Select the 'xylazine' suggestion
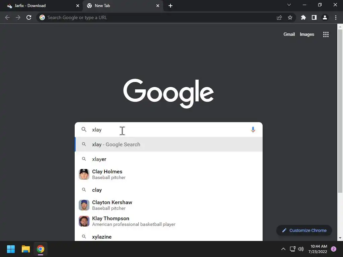The width and height of the screenshot is (343, 257). coord(168,237)
